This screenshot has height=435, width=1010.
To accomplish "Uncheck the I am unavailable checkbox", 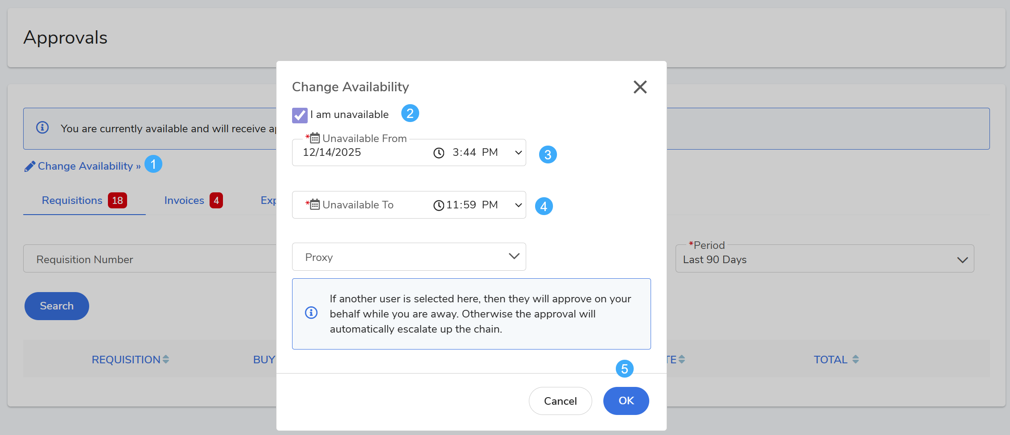I will pos(300,115).
